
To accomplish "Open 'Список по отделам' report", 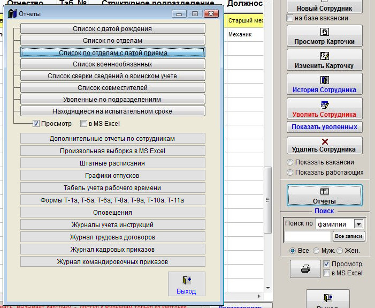I will click(x=113, y=40).
